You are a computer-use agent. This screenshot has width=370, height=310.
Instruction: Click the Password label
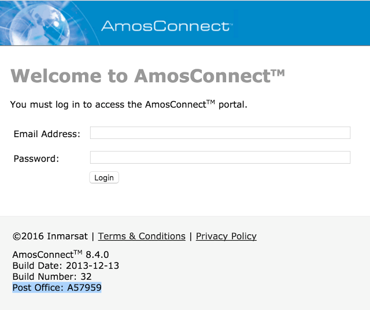(x=36, y=158)
